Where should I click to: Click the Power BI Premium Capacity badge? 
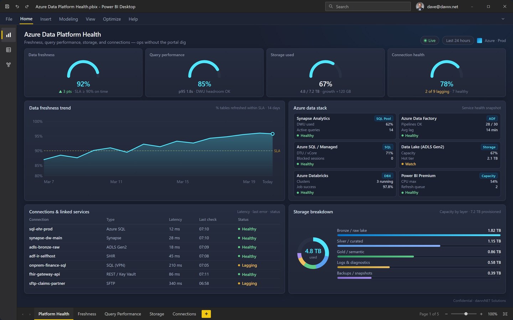(488, 176)
